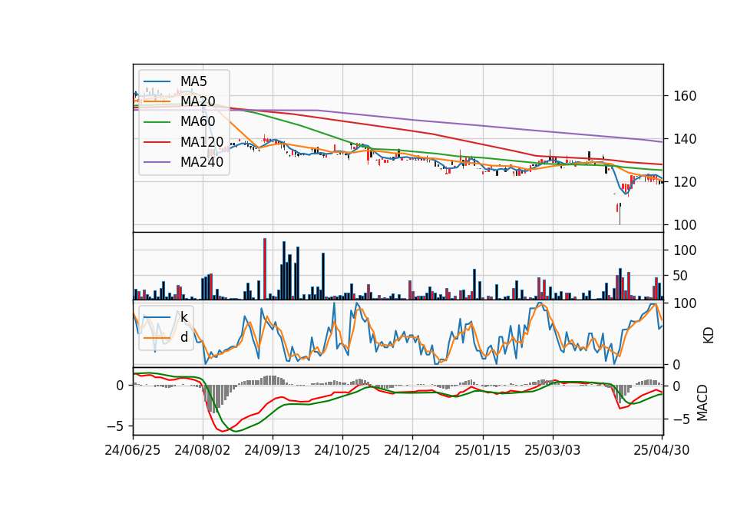The width and height of the screenshot is (737, 530).
Task: Click the 25/03/03 date axis label
Action: coord(552,451)
